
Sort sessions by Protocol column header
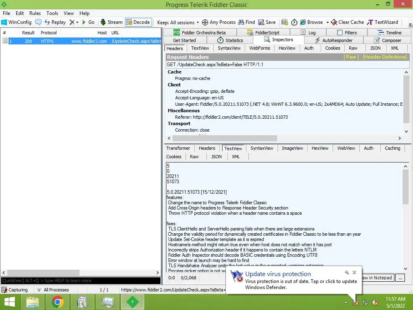coord(48,33)
